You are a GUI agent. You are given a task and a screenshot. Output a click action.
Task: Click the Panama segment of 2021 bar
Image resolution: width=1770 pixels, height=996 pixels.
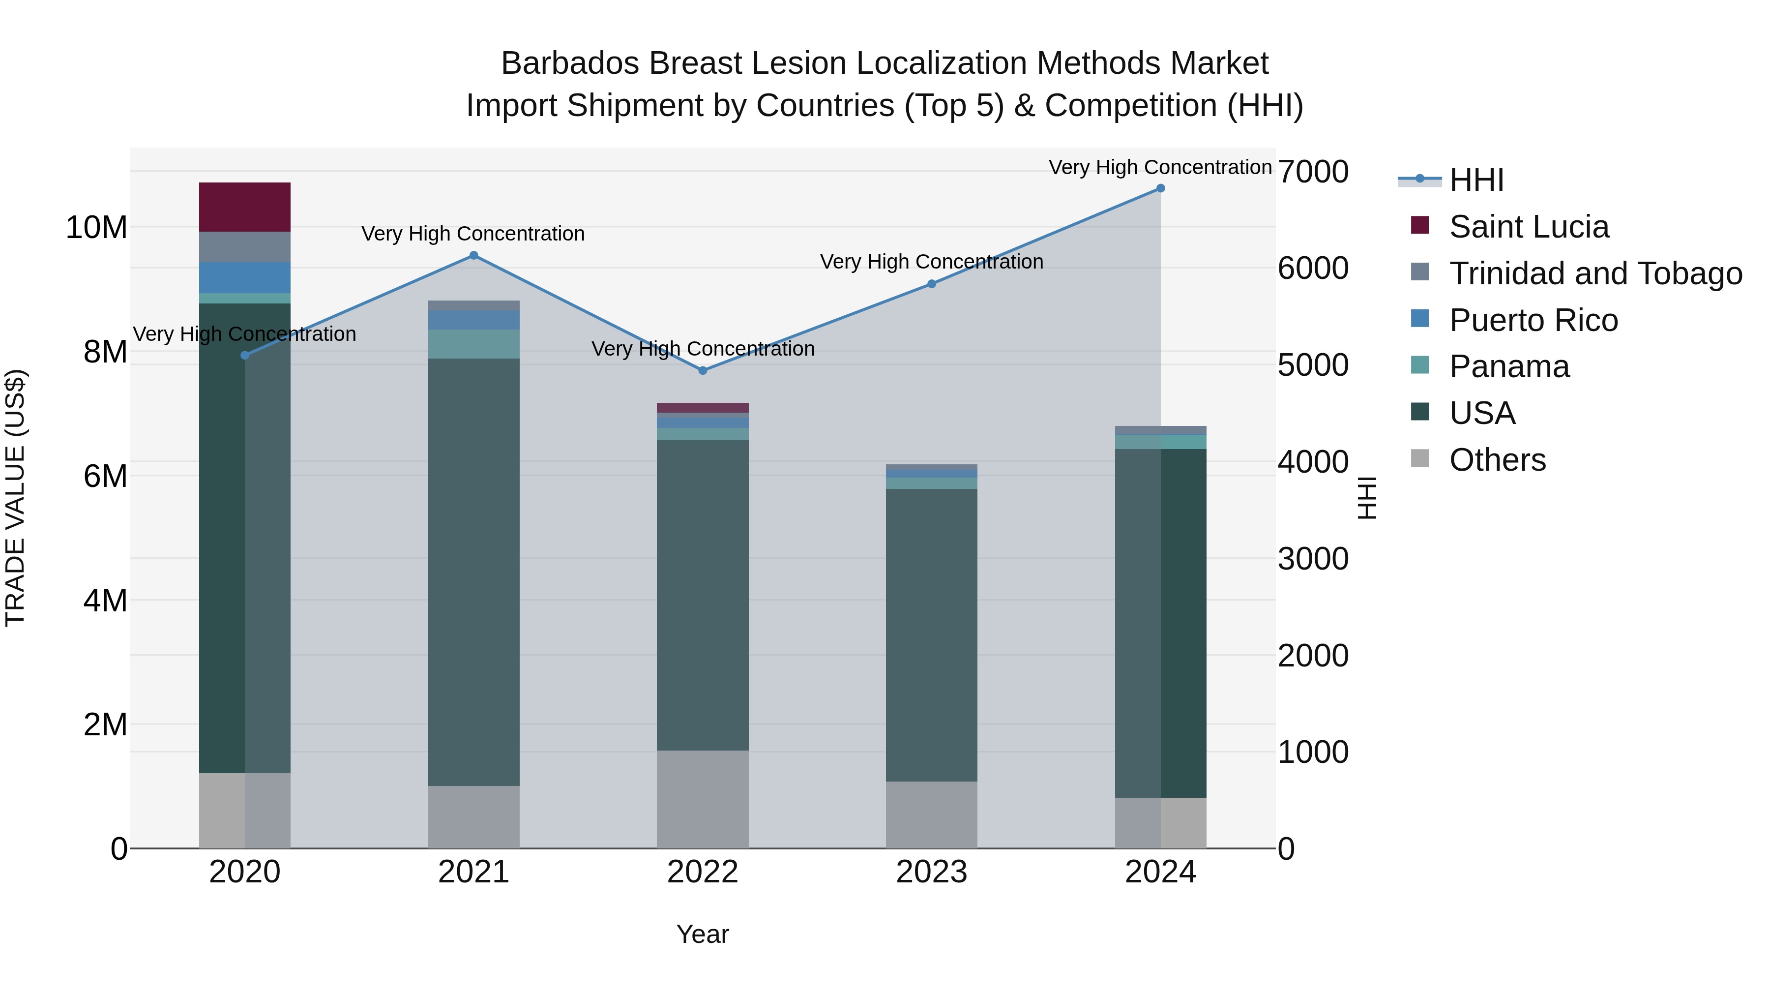point(473,344)
